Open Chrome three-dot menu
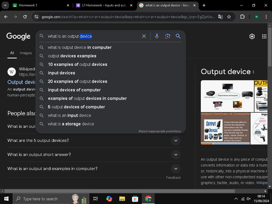 pos(266,17)
